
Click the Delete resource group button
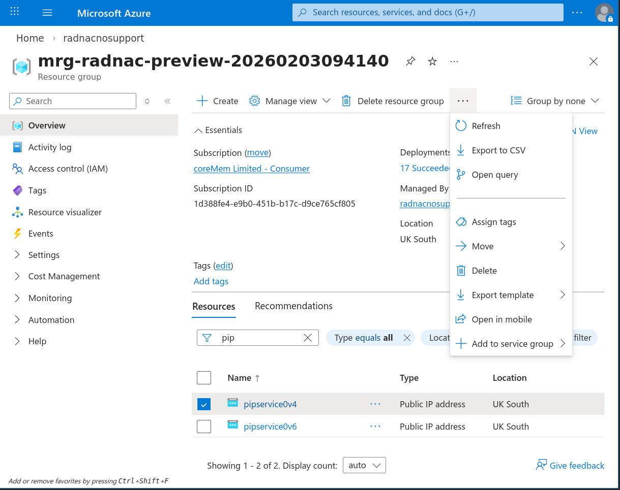click(393, 101)
